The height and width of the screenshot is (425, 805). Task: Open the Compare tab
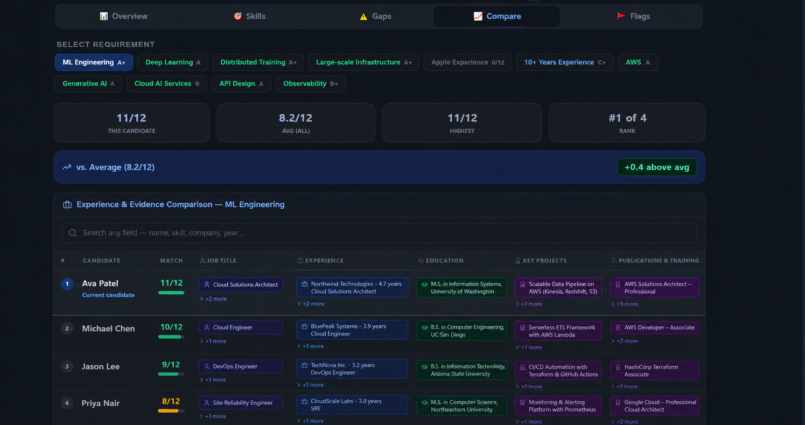[x=497, y=16]
